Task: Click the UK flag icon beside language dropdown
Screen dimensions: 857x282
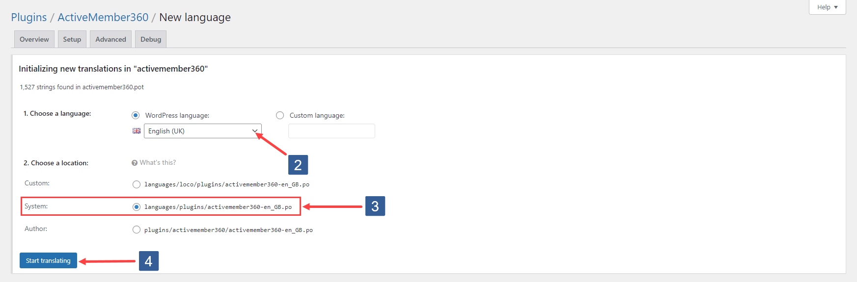Action: tap(137, 131)
